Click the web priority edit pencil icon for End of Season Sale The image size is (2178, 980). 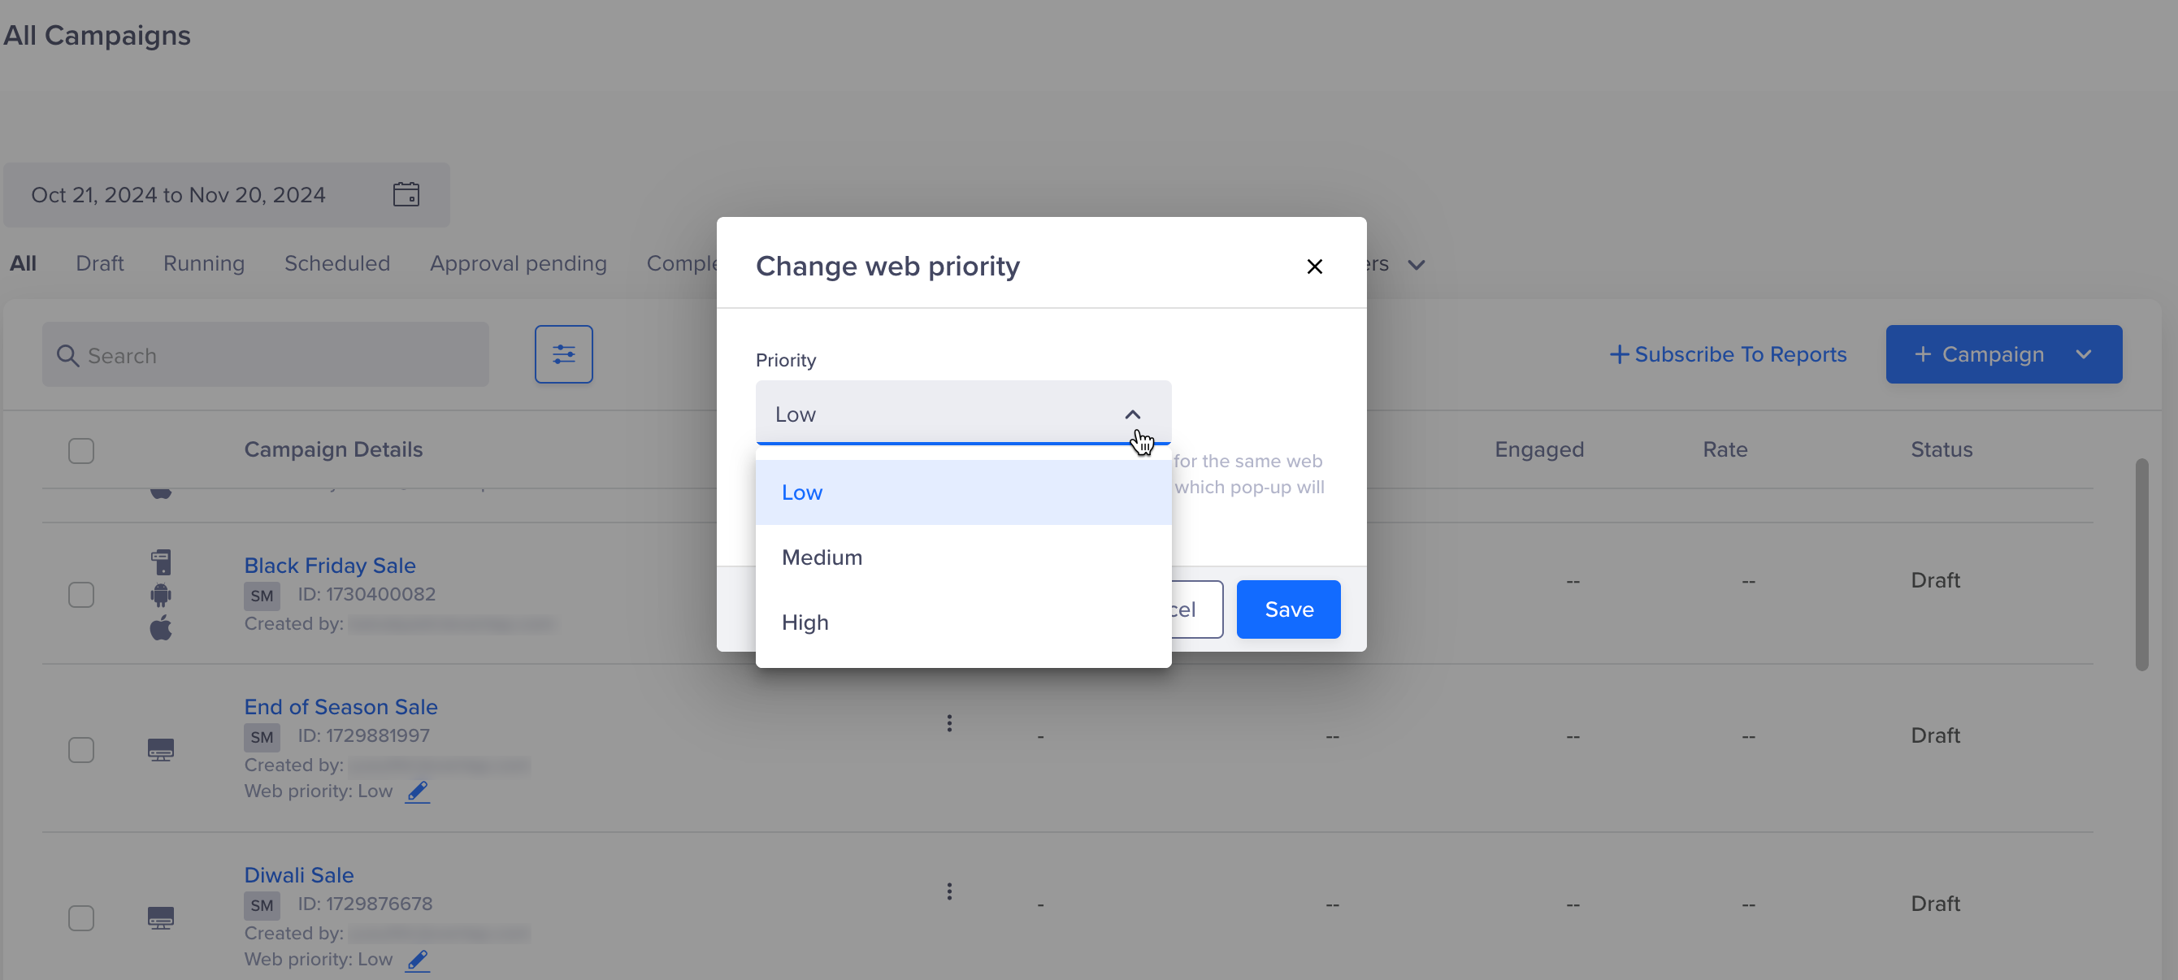pos(417,791)
